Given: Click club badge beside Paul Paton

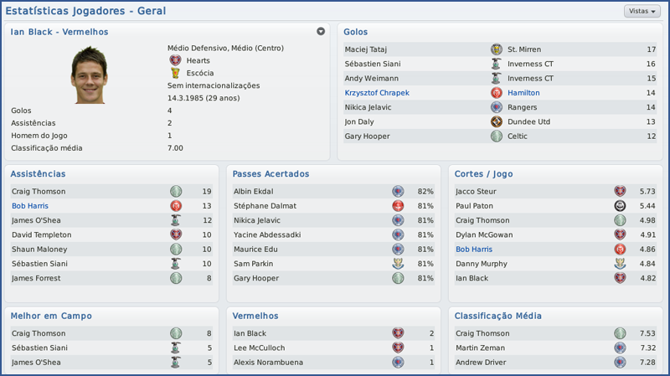Looking at the screenshot, I should (621, 206).
